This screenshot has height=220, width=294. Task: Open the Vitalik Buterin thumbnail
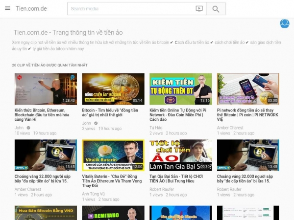tap(113, 155)
